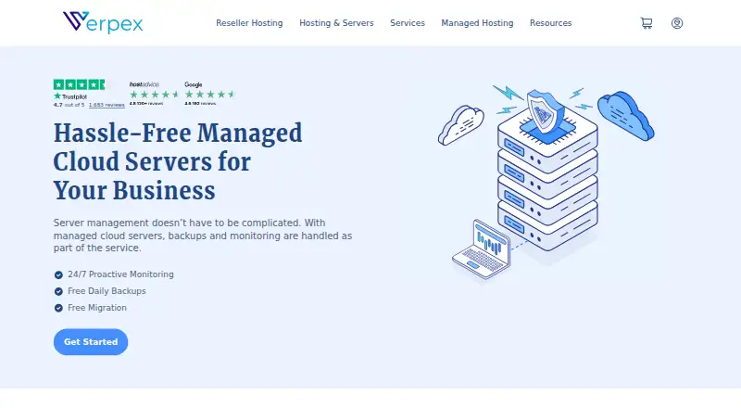741x408 pixels.
Task: Open the Hosting & Servers menu
Action: point(336,23)
